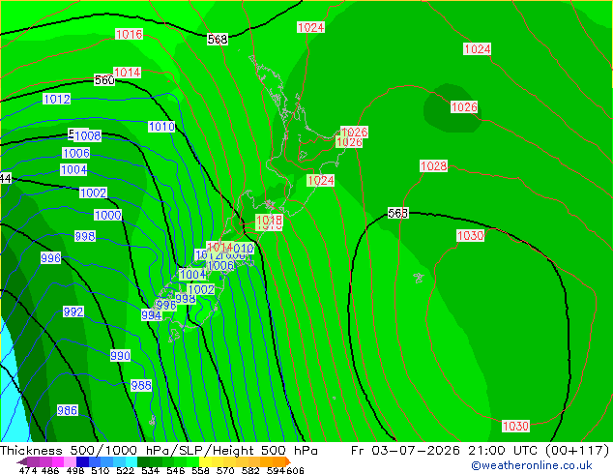Click the blue 990 isobar label

tap(120, 356)
